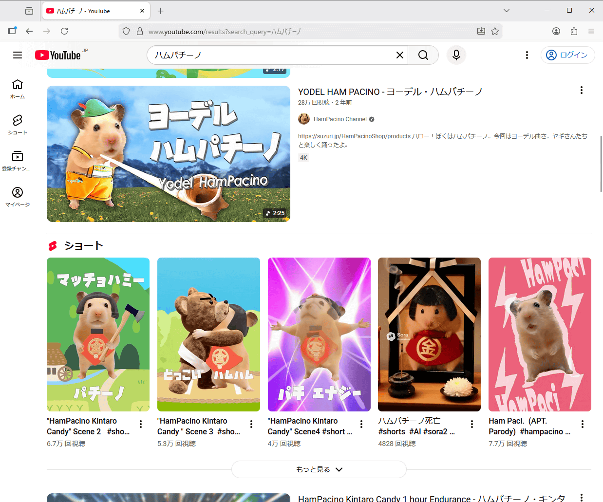Expand more Shorts with もっと見る

pos(319,469)
